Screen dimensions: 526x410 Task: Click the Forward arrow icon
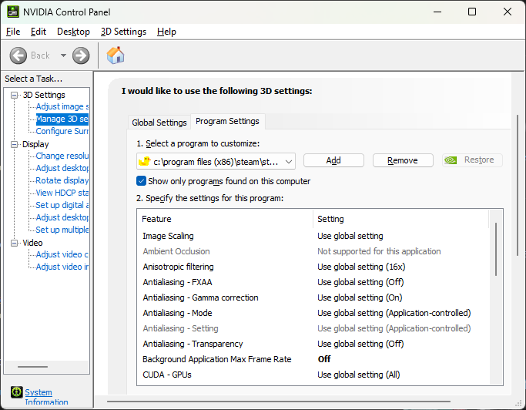(81, 55)
